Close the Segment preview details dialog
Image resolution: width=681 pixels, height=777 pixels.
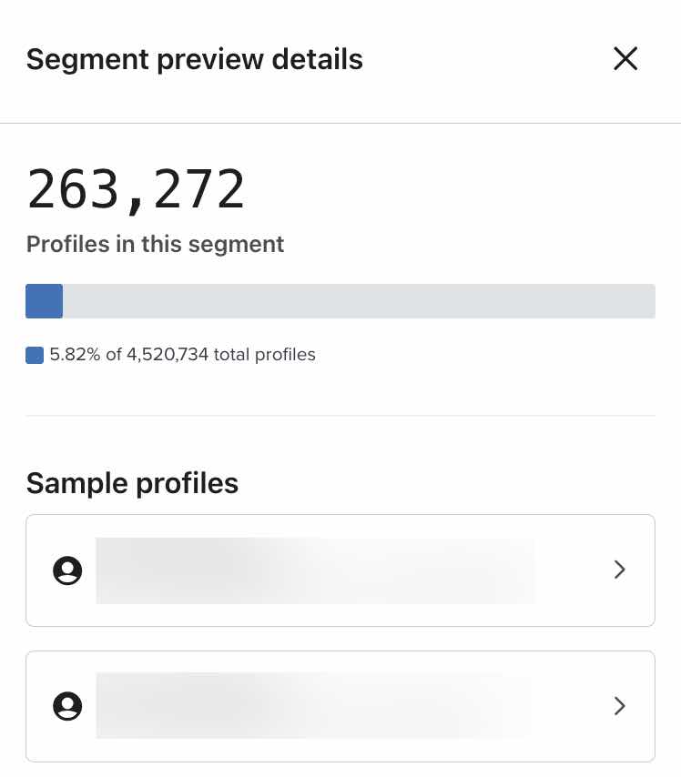click(x=625, y=58)
